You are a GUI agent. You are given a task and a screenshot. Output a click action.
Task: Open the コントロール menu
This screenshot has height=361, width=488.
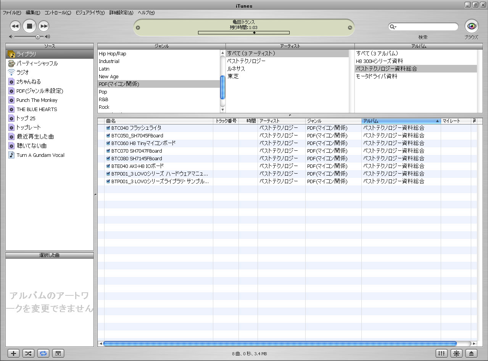(x=58, y=13)
